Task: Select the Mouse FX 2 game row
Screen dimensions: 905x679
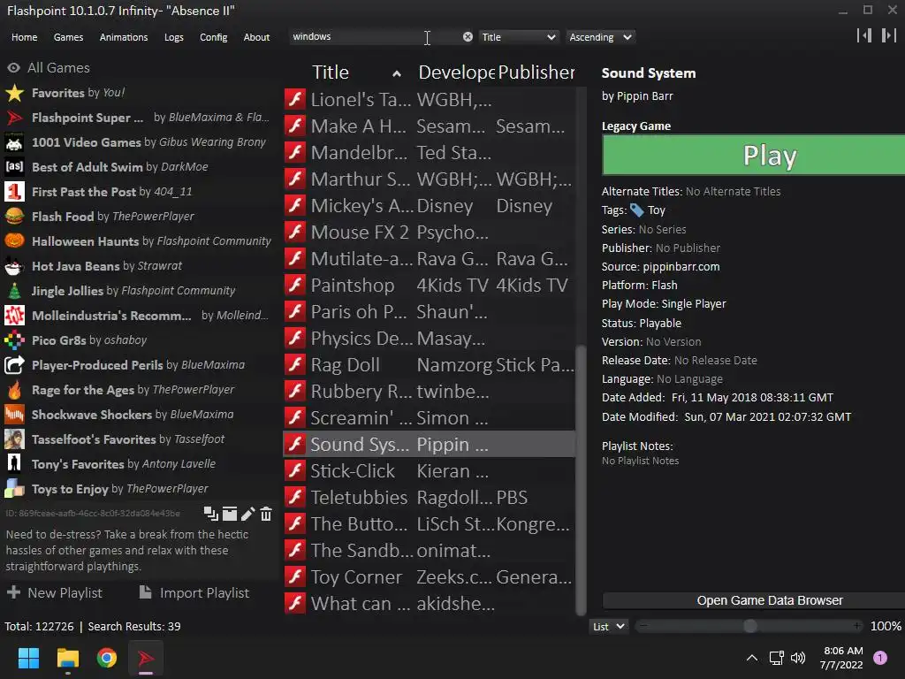Action: (429, 233)
